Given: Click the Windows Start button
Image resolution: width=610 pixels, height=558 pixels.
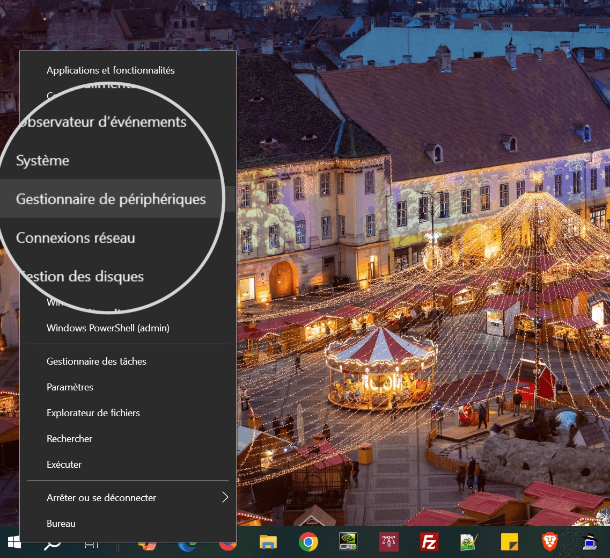Looking at the screenshot, I should 14,542.
